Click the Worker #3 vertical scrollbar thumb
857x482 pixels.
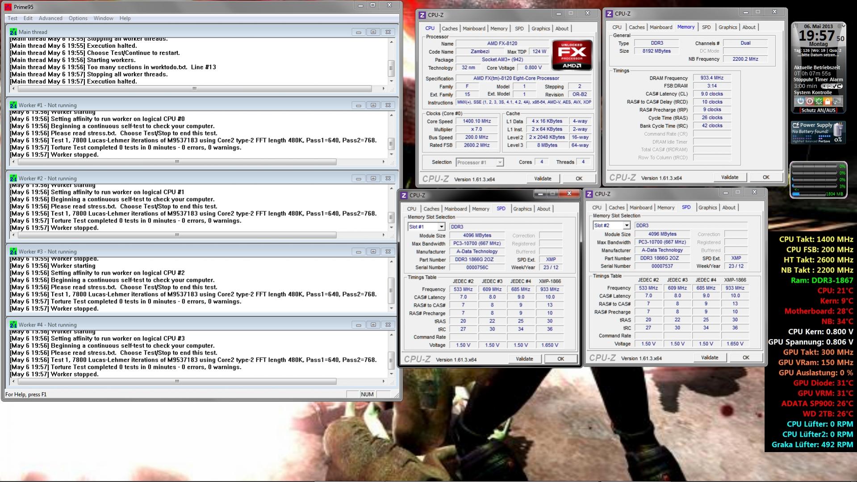click(x=392, y=290)
